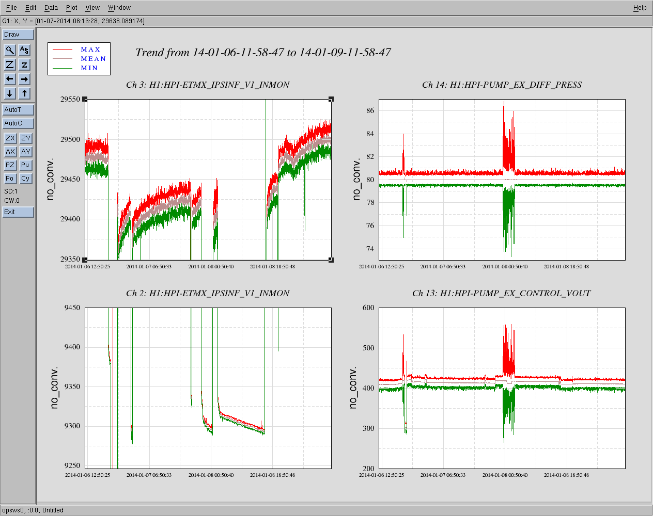
Task: Open the Plot menu
Action: pos(72,8)
